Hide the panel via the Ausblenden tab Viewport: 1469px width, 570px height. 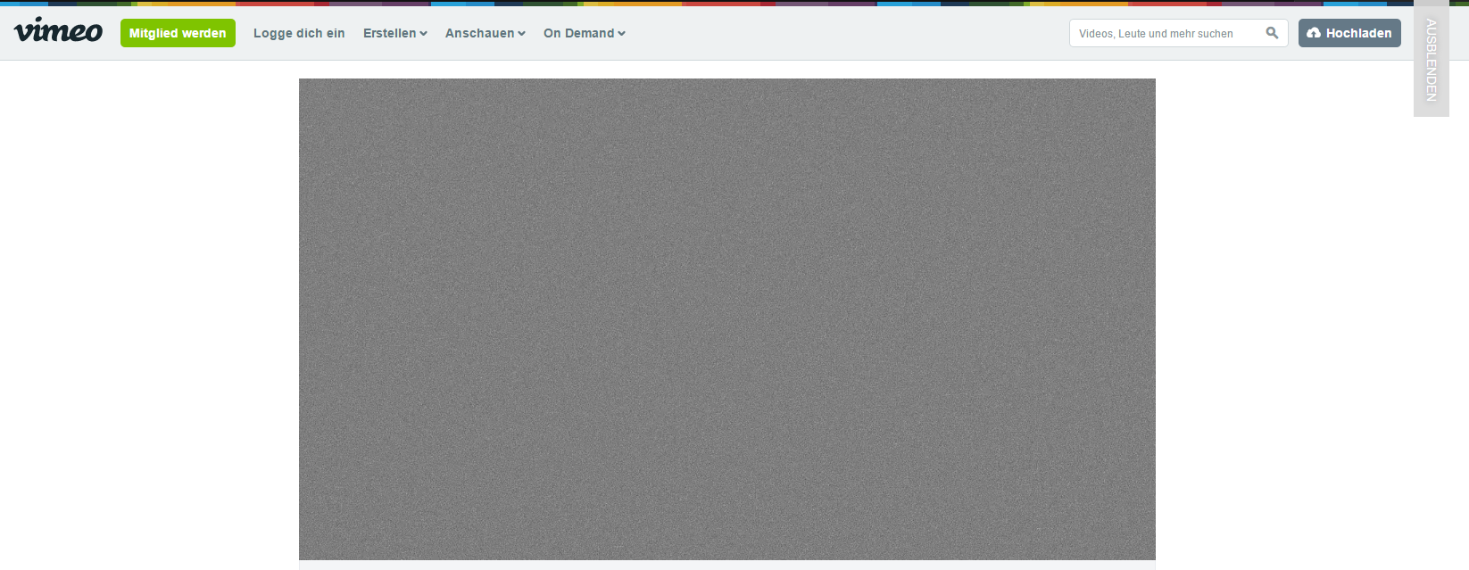1432,59
